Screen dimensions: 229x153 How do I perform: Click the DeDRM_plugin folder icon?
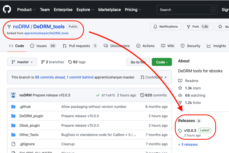click(13, 116)
